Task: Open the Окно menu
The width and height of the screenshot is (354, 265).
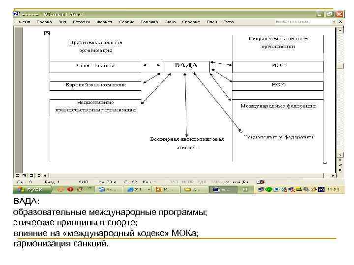Action: (x=170, y=22)
